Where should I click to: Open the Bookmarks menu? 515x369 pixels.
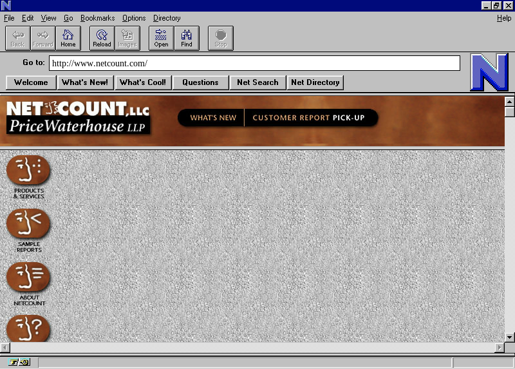97,18
